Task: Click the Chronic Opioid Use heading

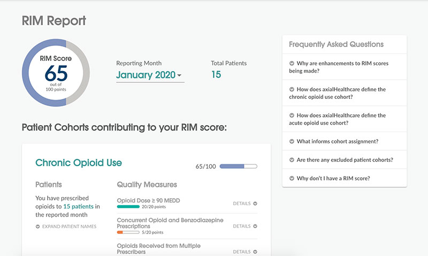Action: click(x=79, y=163)
